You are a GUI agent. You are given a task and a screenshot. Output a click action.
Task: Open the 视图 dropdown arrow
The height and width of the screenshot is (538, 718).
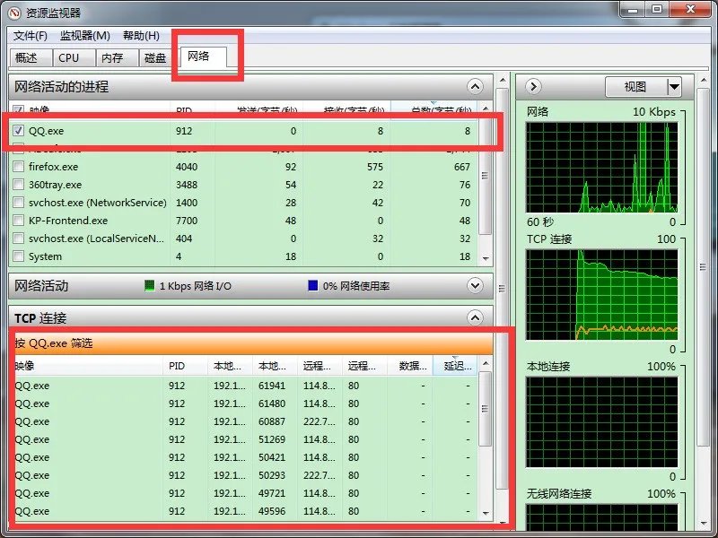[x=674, y=87]
